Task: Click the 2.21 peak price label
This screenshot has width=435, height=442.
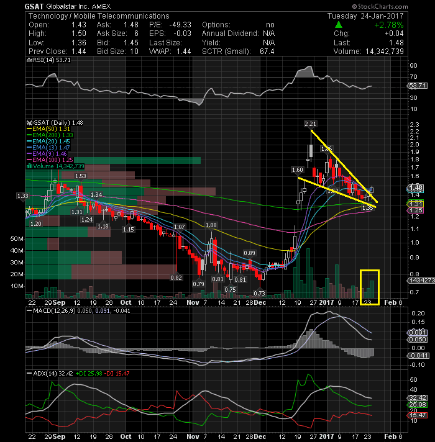Action: (x=310, y=124)
